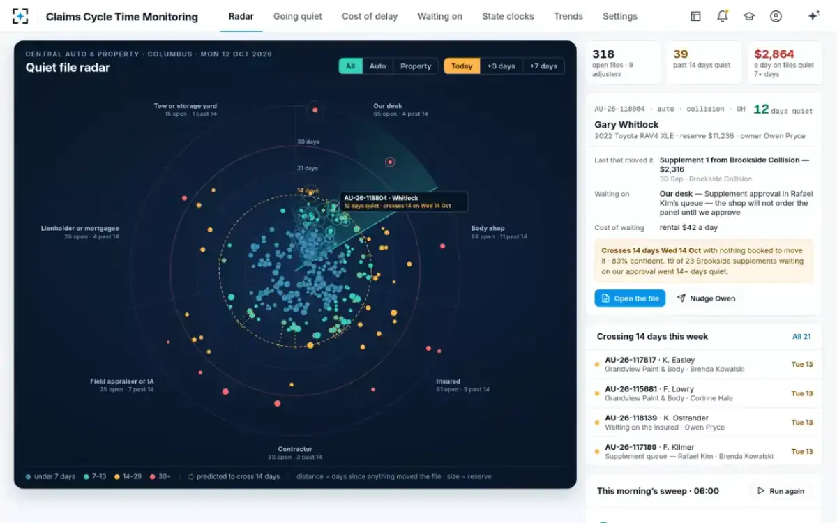Screen dimensions: 837x523
Task: Click the Quiet file radar heading
Action: pyautogui.click(x=68, y=68)
